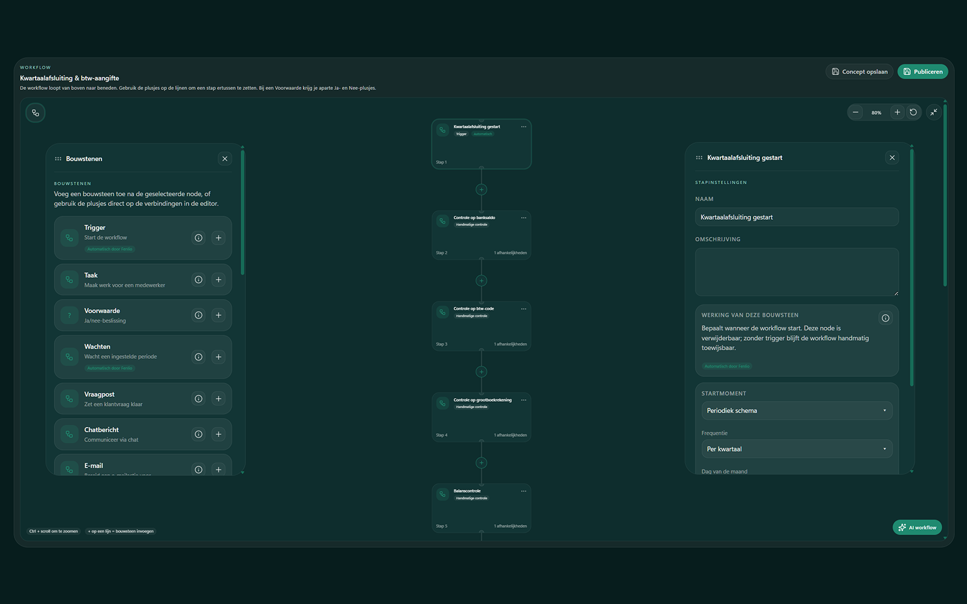Show info for the Trigger bouwsteen

[x=198, y=238]
